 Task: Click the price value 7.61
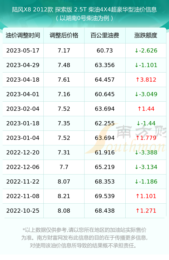pos(64,80)
